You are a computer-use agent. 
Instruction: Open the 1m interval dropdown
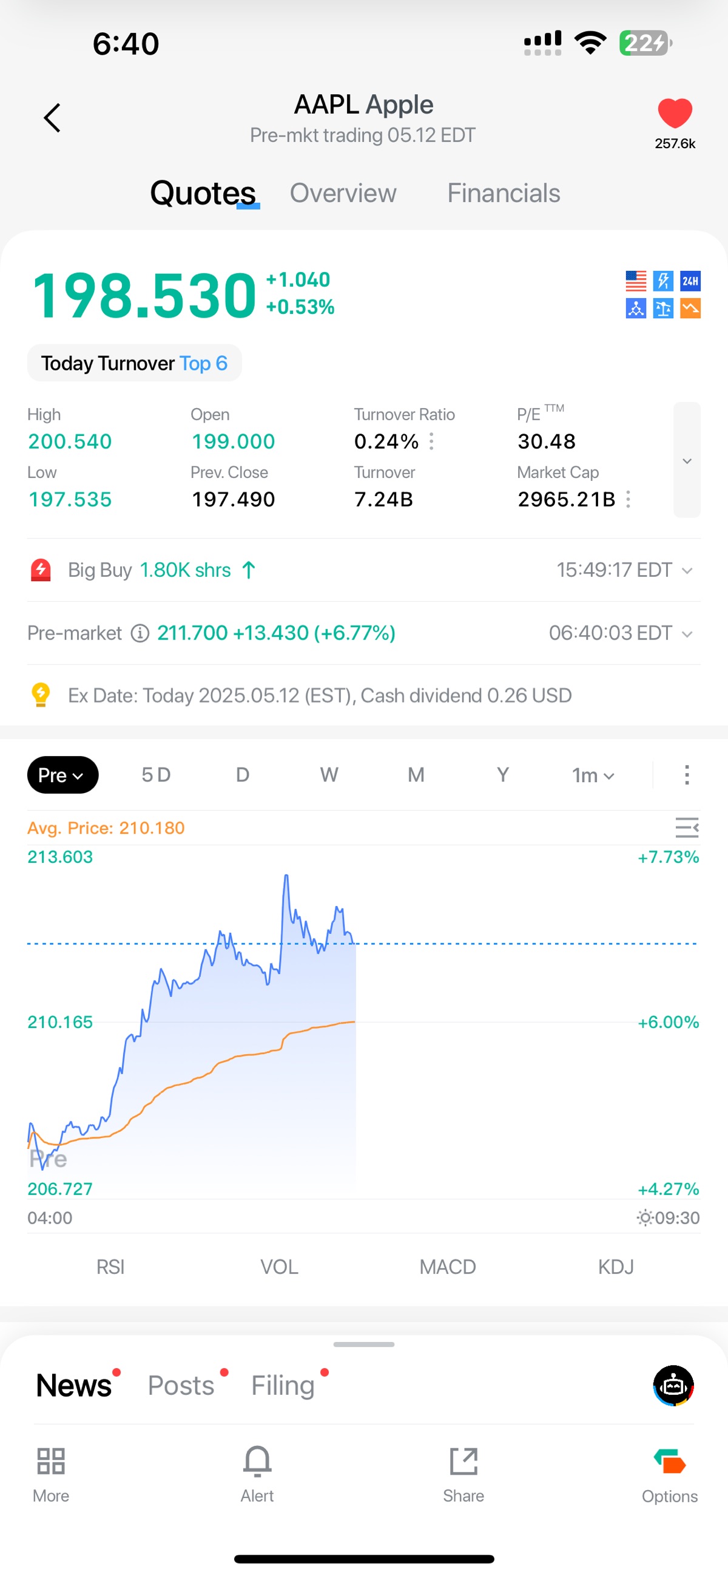tap(592, 775)
